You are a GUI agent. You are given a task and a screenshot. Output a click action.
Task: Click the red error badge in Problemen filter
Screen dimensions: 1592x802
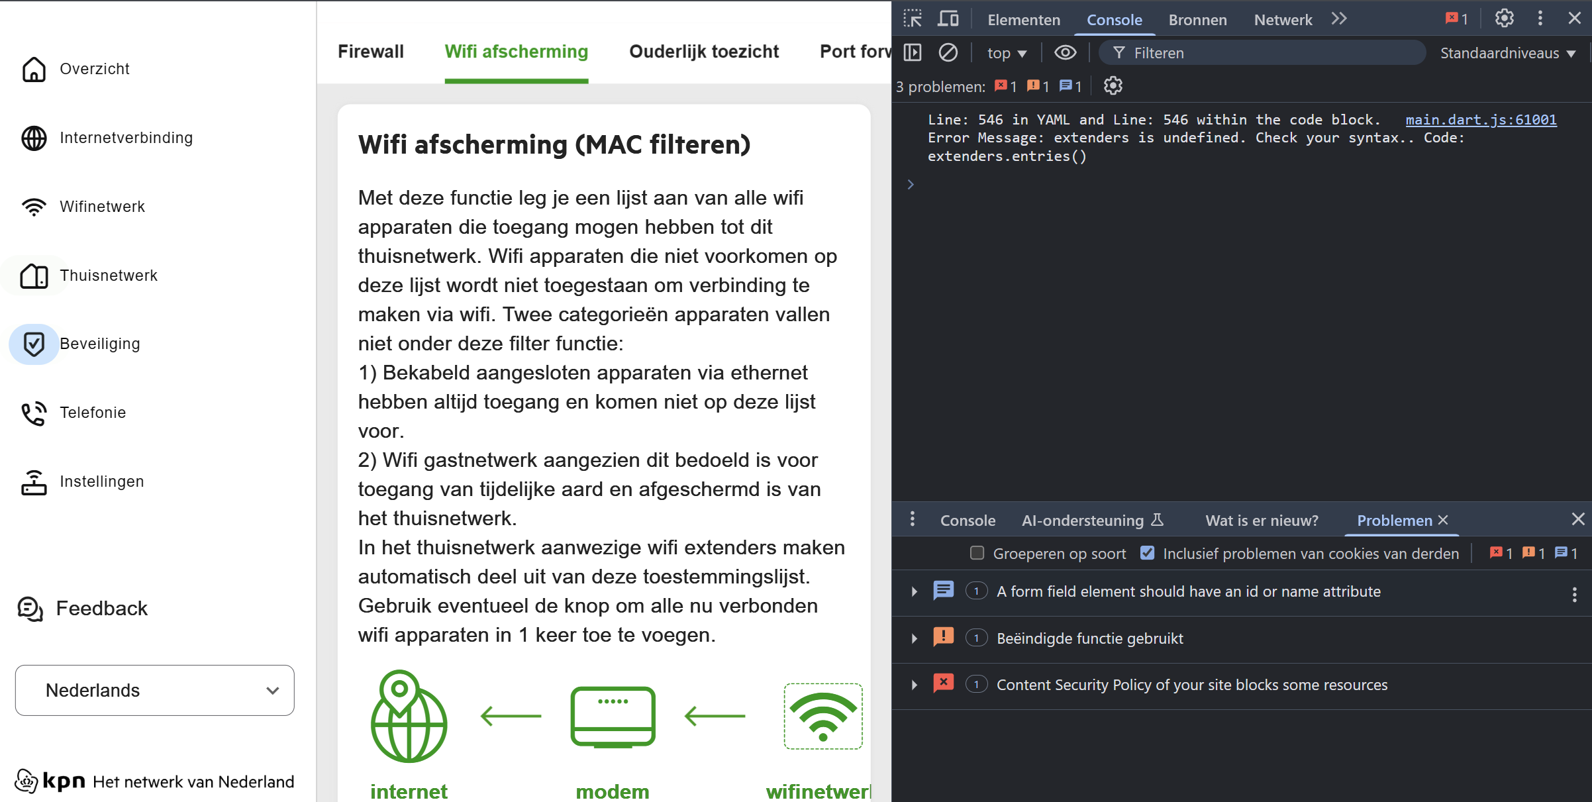tap(1501, 553)
